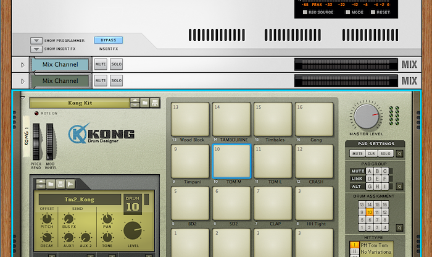The height and width of the screenshot is (257, 432).
Task: Tick the RESET checkbox on the meter
Action: (x=373, y=12)
